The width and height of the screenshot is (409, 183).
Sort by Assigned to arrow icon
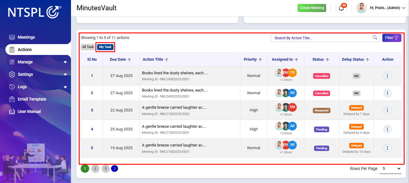296,60
